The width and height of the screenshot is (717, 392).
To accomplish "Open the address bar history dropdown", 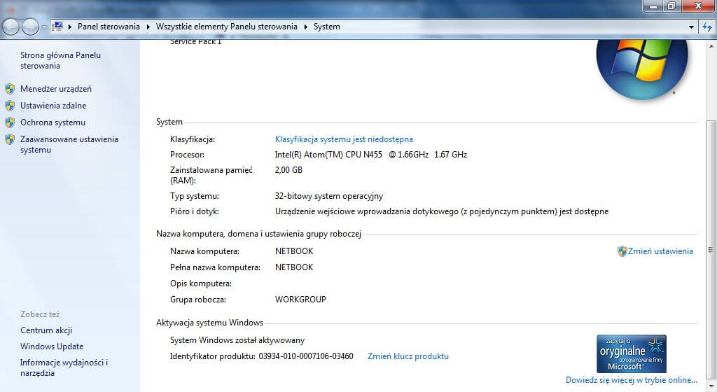I will coord(691,27).
